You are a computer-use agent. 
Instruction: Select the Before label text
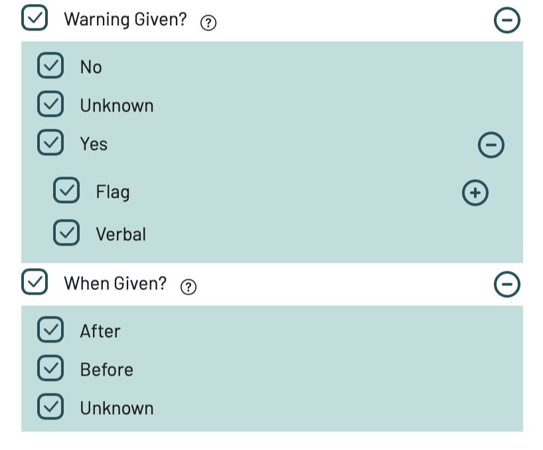pos(107,370)
